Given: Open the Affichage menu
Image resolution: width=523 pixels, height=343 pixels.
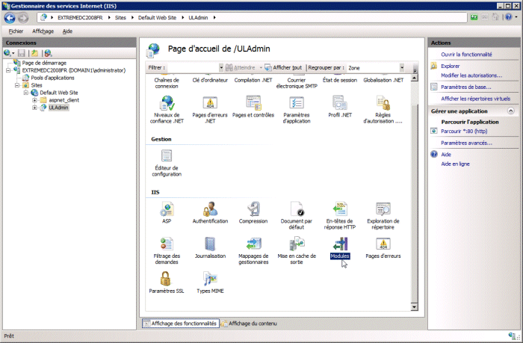Looking at the screenshot, I should click(43, 31).
